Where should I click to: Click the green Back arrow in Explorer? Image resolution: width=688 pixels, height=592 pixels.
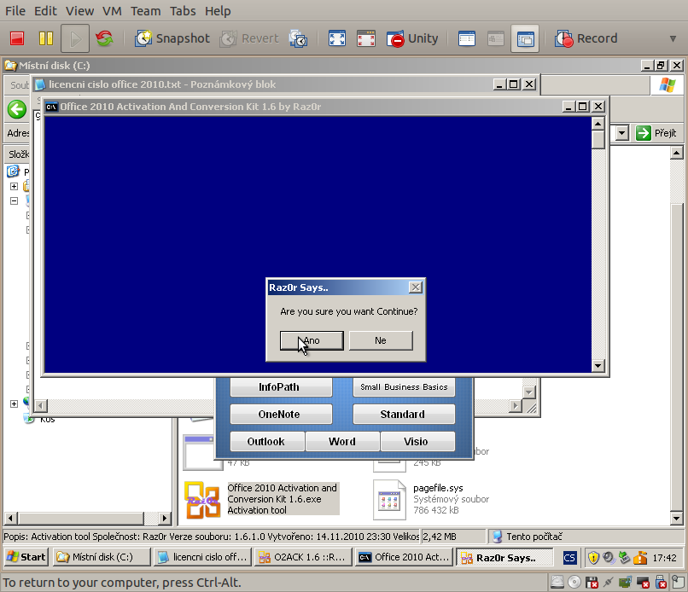coord(17,109)
